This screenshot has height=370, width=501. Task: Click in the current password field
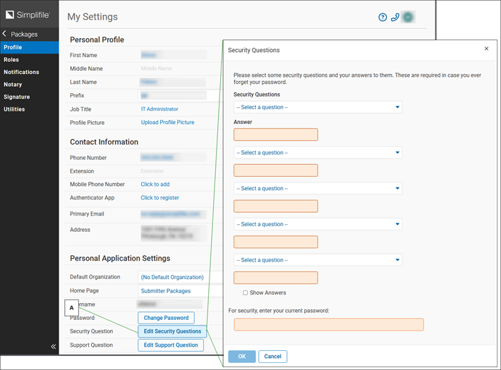[x=329, y=324]
